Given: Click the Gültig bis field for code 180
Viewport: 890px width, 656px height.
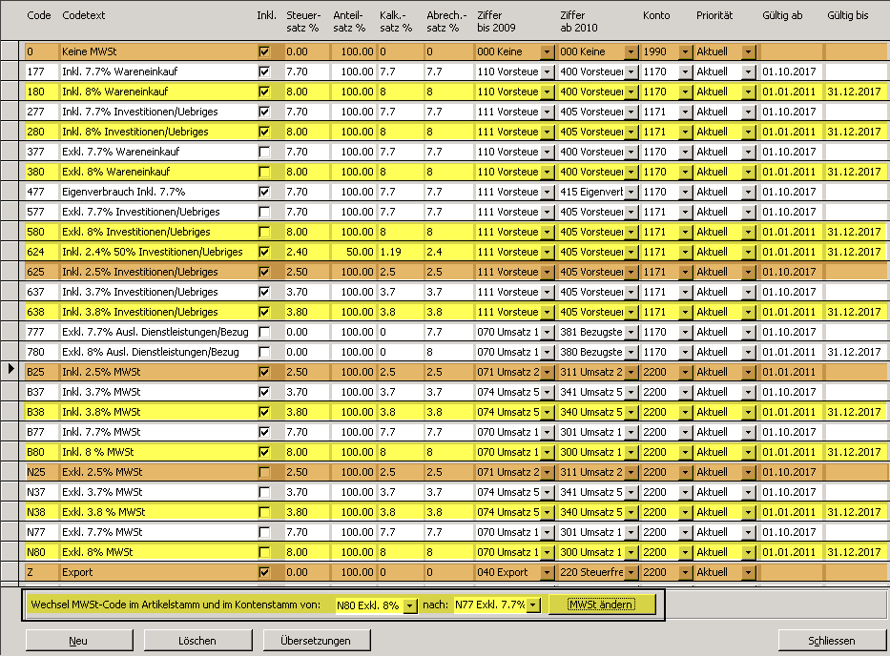Looking at the screenshot, I should (x=854, y=92).
